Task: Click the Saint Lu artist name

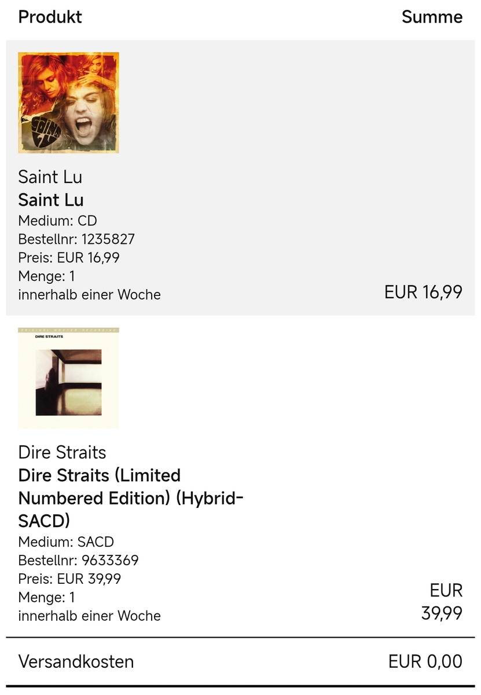Action: click(x=50, y=177)
